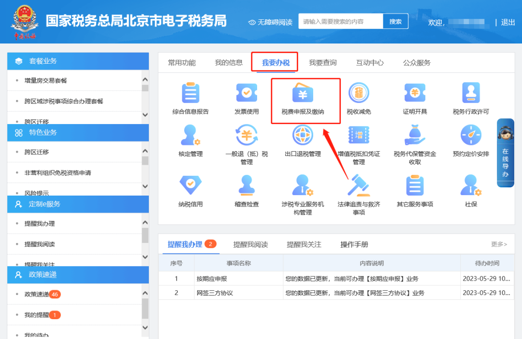Switch to the 提醒我关注 tab
This screenshot has width=522, height=339.
(x=304, y=244)
